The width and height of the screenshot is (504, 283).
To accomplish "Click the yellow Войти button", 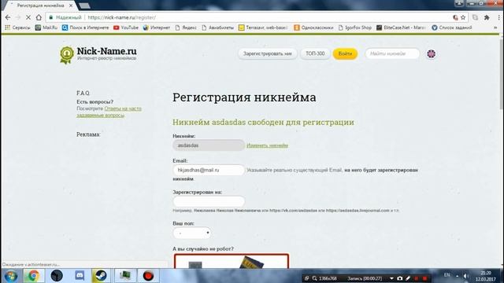I will point(345,53).
